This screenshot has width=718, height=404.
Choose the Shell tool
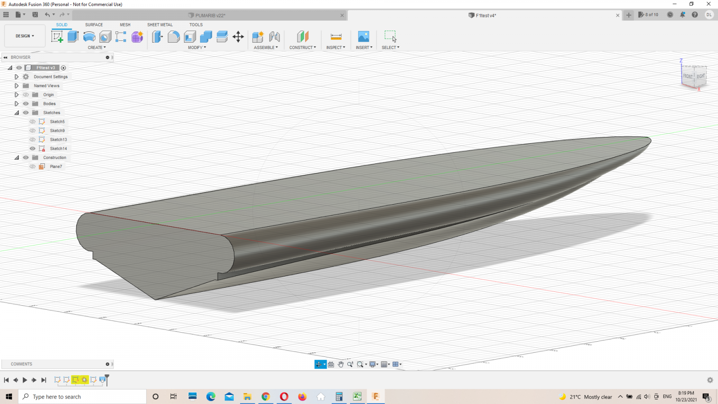(x=190, y=37)
